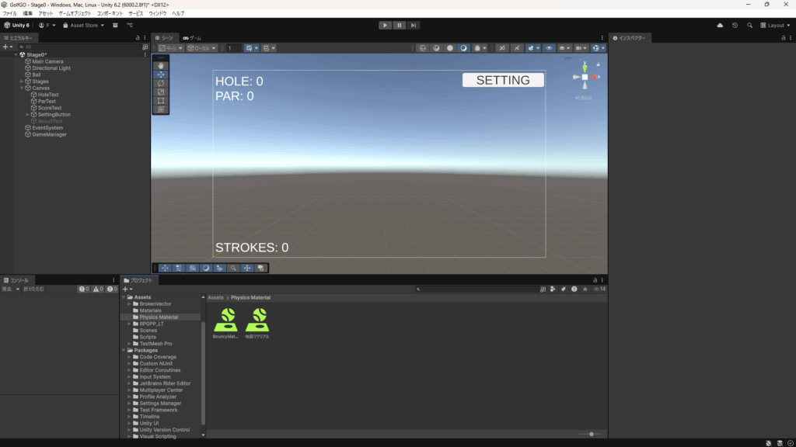The height and width of the screenshot is (447, 796).
Task: Open the undo history icon top right
Action: click(x=735, y=25)
